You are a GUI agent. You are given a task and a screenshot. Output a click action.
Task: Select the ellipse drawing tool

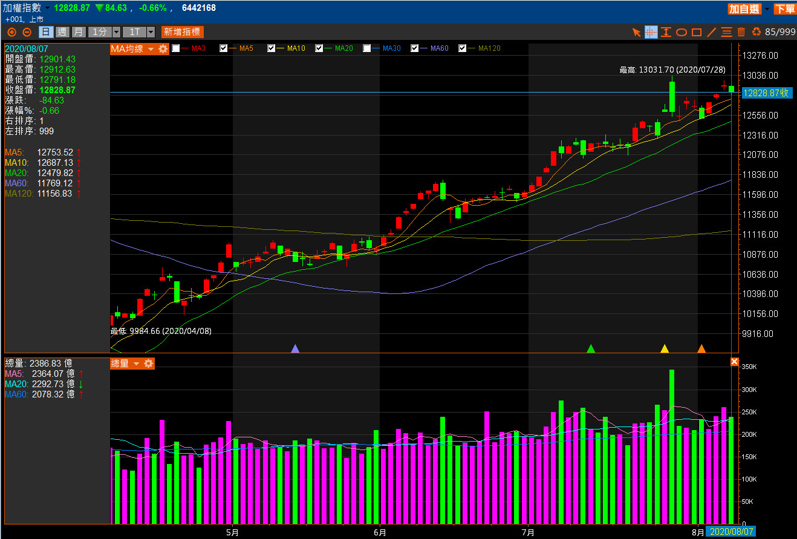pos(681,32)
